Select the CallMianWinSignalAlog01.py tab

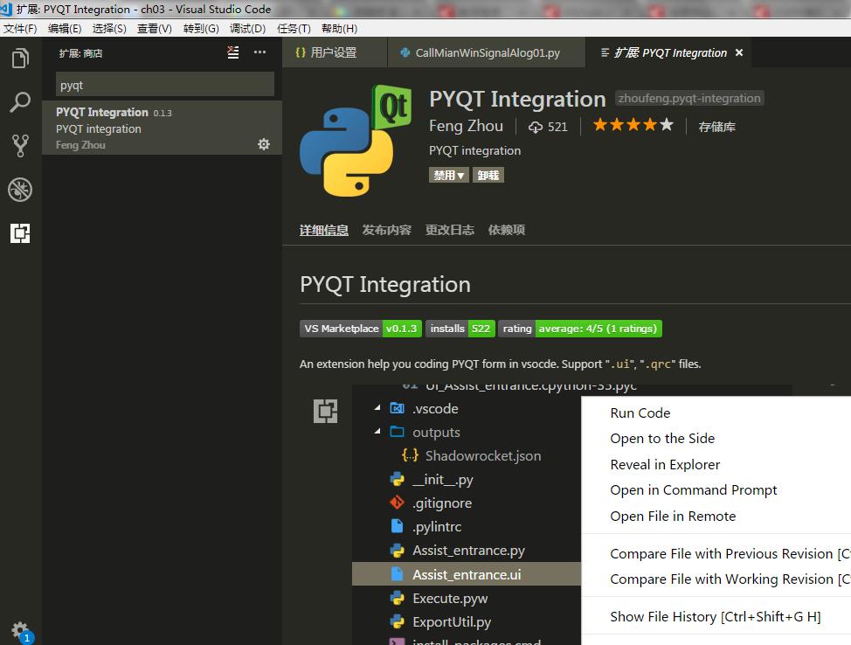click(486, 52)
